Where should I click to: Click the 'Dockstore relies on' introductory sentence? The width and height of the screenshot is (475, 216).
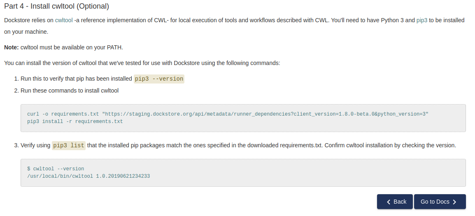click(x=234, y=26)
